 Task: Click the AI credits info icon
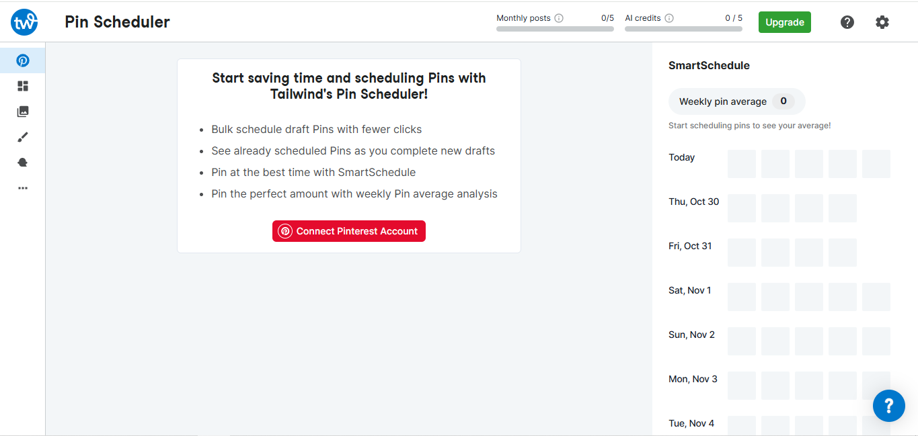(669, 18)
